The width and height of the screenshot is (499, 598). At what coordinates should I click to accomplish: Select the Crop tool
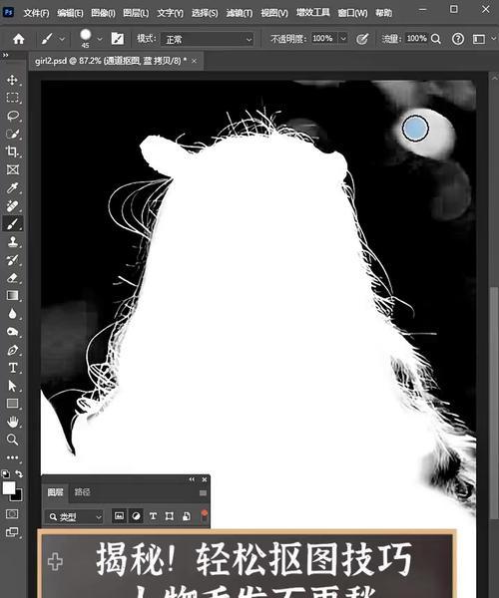12,151
